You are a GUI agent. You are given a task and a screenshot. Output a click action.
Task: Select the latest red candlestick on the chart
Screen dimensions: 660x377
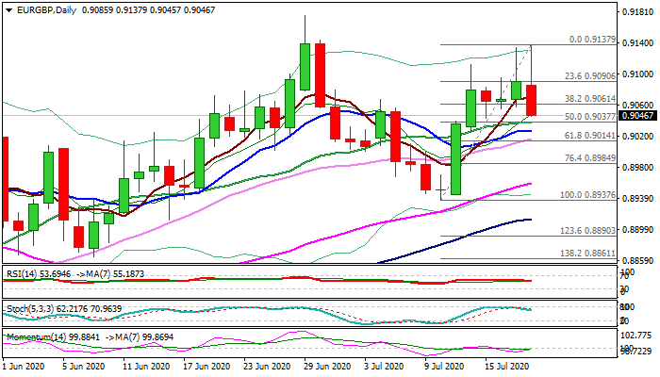pos(531,100)
